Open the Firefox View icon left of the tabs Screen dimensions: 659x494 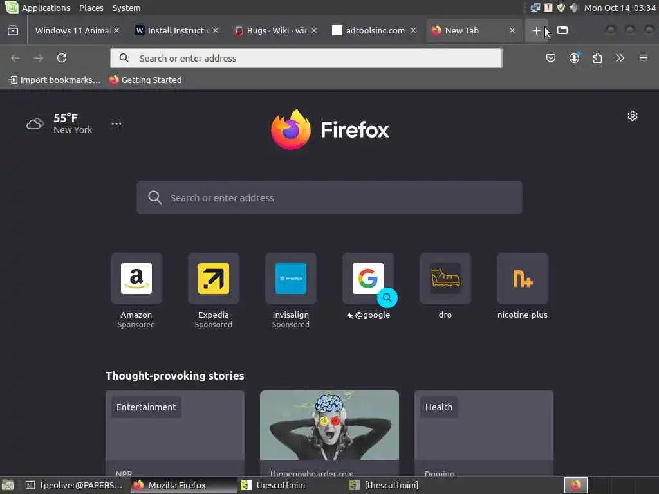pos(13,30)
